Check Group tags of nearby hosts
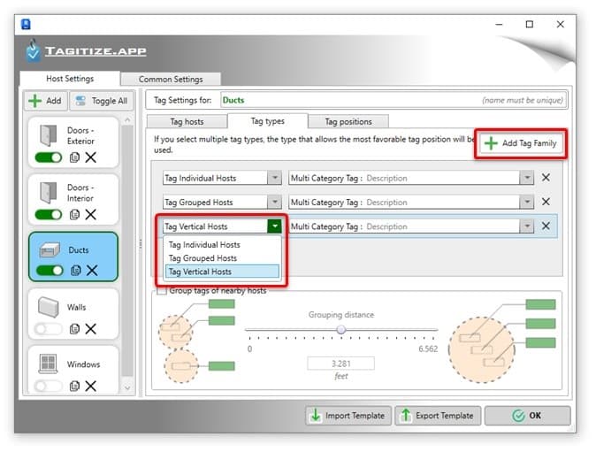 point(163,291)
